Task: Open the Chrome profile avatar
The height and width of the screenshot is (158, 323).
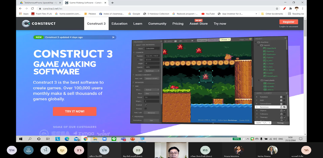Action: click(296, 9)
